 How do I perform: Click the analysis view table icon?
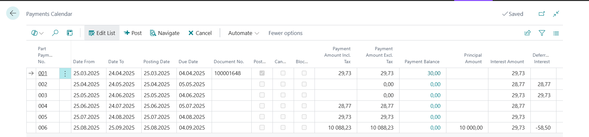click(70, 33)
